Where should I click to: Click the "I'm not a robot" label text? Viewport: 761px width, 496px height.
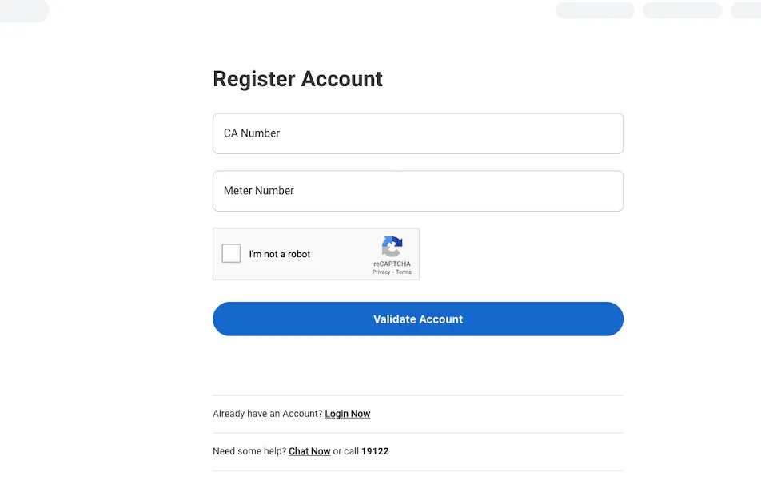(280, 254)
